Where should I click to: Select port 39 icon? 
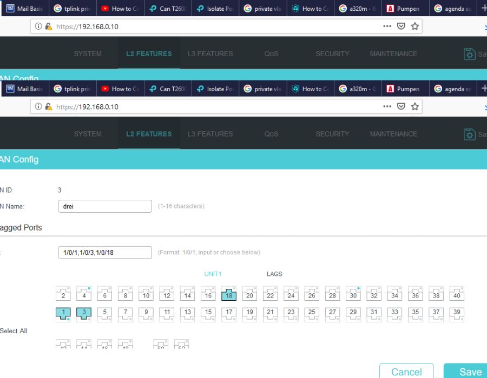(457, 314)
